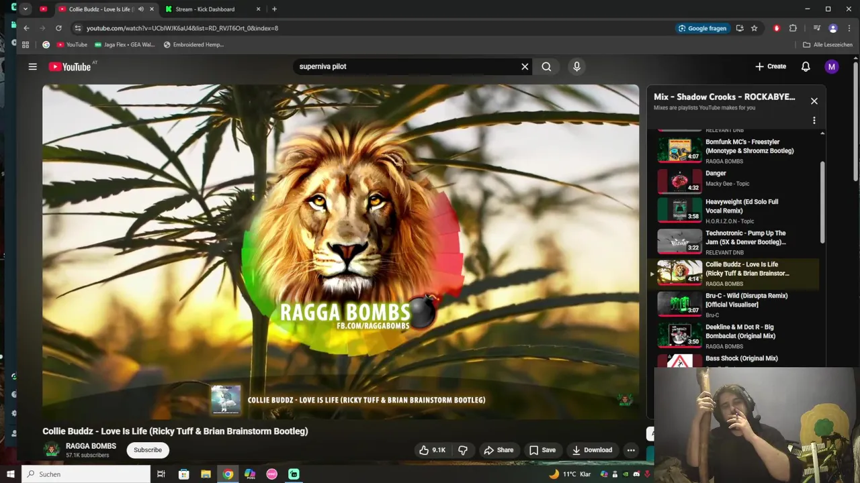Go to YouTube home via logo

tap(70, 66)
